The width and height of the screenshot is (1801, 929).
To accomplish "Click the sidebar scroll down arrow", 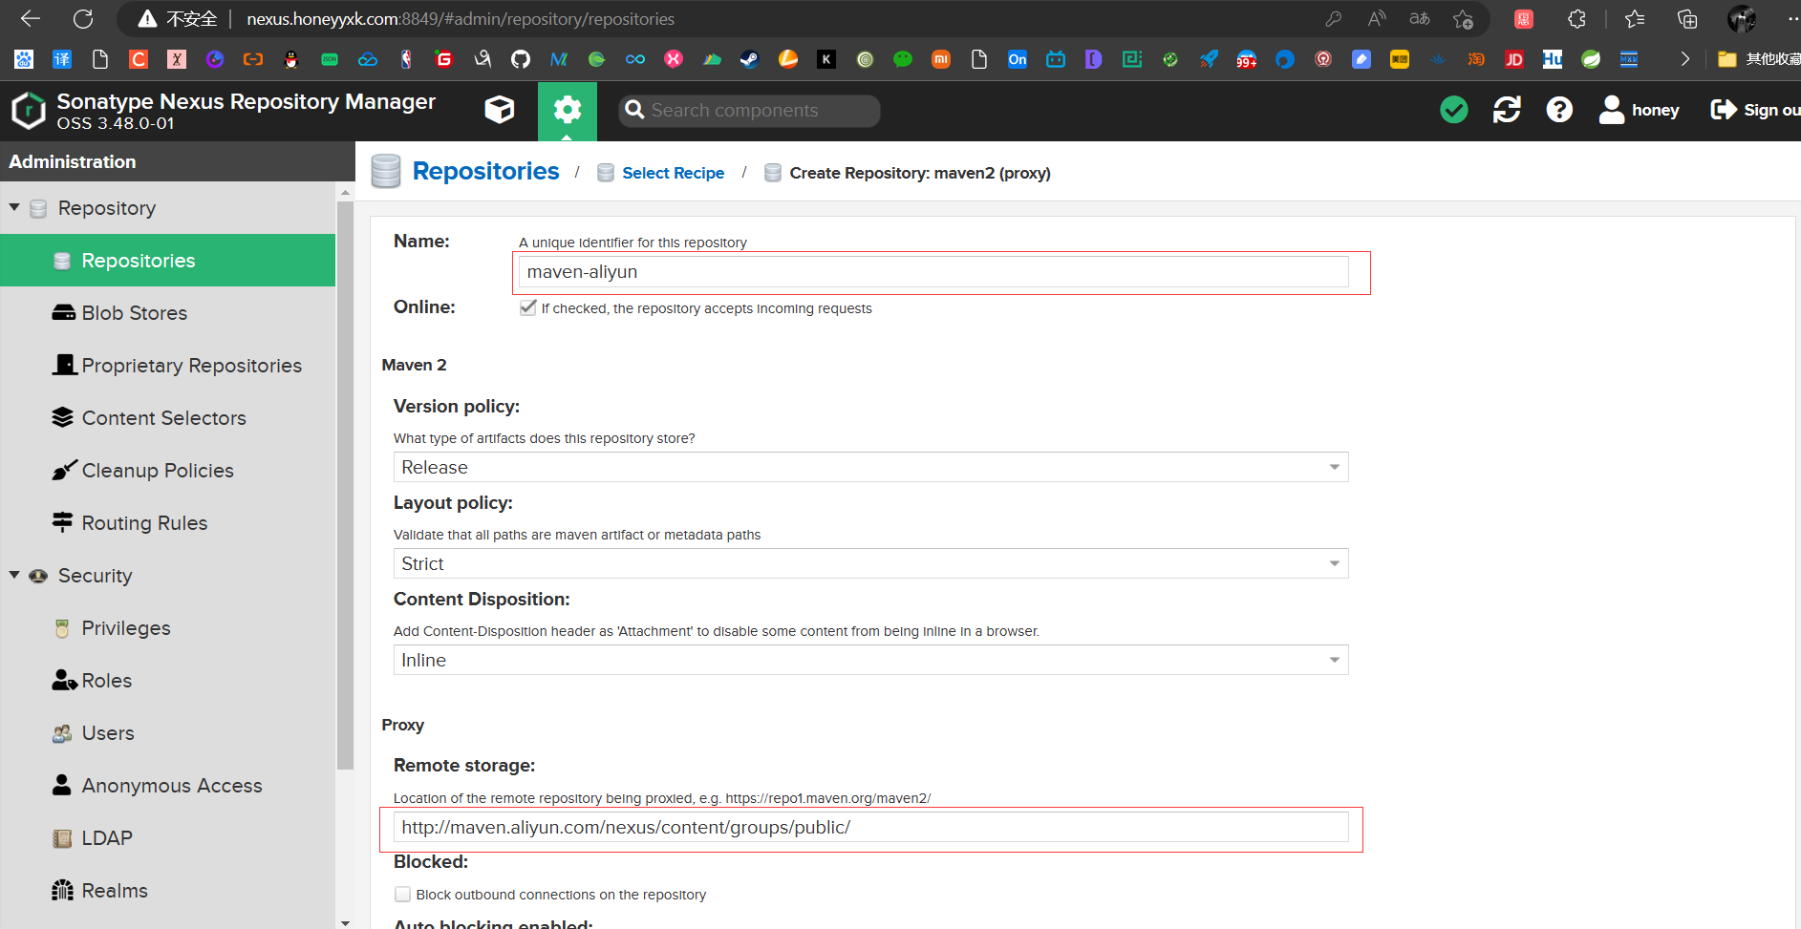I will (345, 922).
